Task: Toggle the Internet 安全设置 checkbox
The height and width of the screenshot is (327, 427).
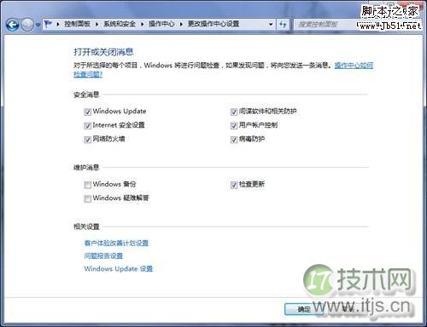Action: click(x=87, y=126)
